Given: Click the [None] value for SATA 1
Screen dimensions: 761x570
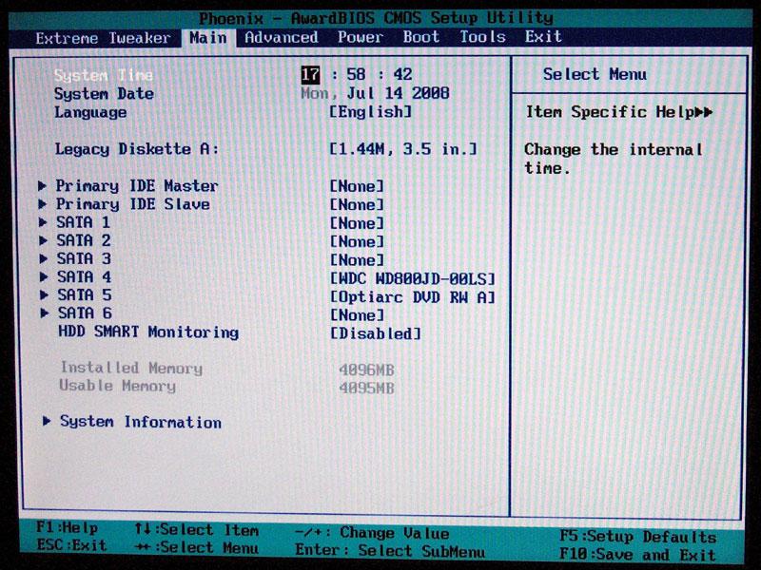Looking at the screenshot, I should (x=357, y=223).
